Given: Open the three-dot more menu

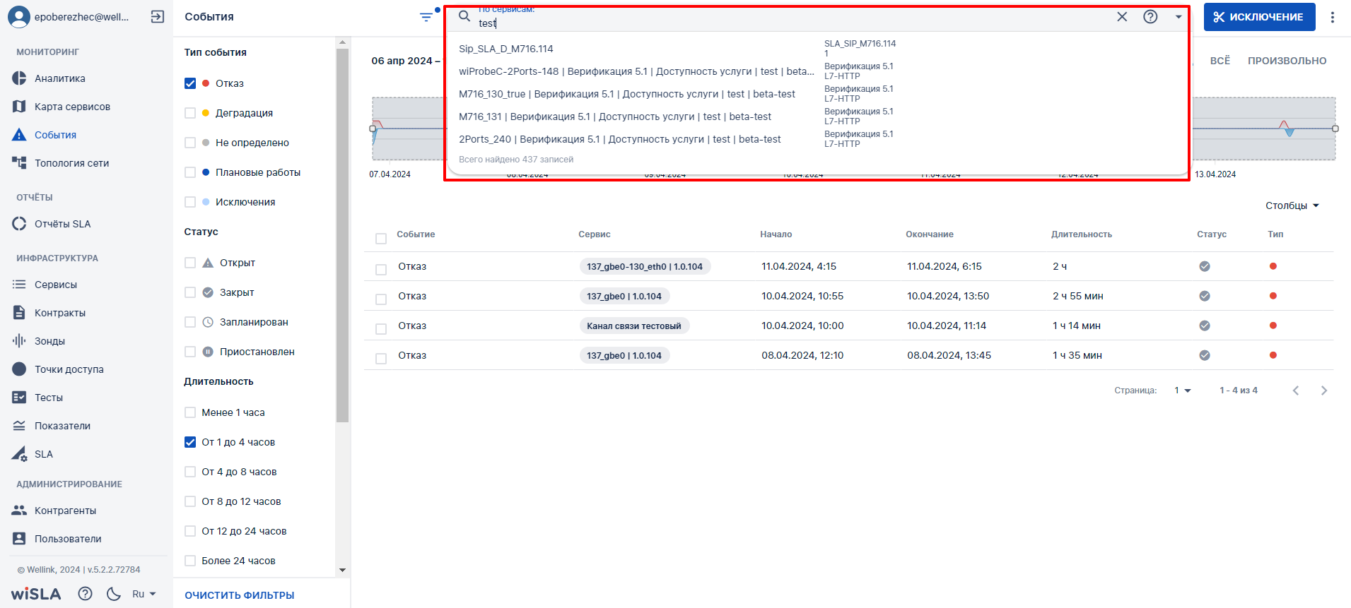Looking at the screenshot, I should click(1333, 17).
